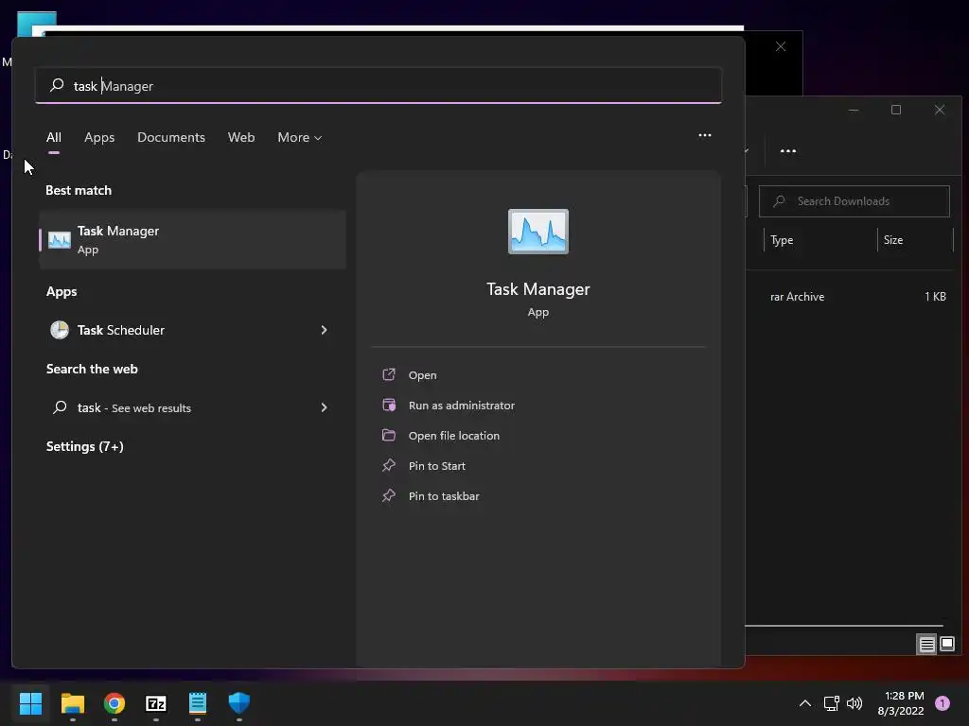Select the All search filter tab
Viewport: 969px width, 726px height.
[x=54, y=137]
